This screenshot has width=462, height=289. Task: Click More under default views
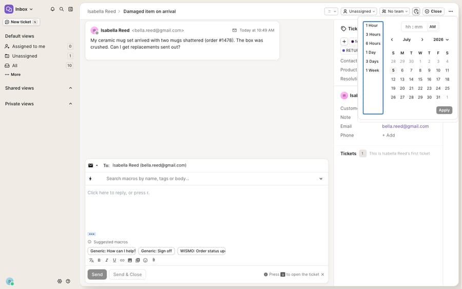13,74
